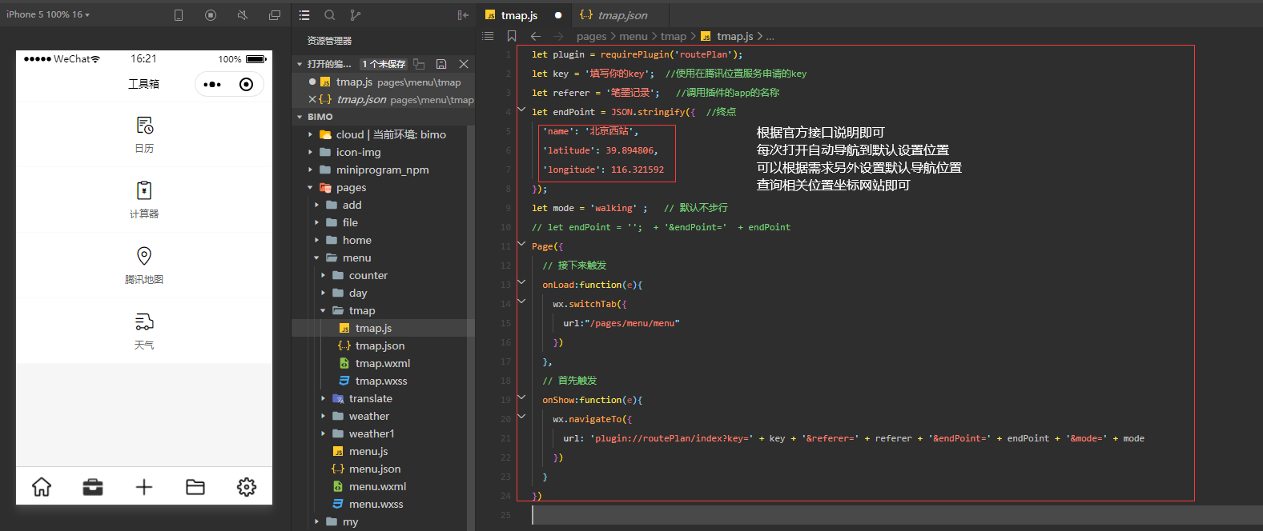Collapse the pages folder
The image size is (1263, 531).
(311, 187)
